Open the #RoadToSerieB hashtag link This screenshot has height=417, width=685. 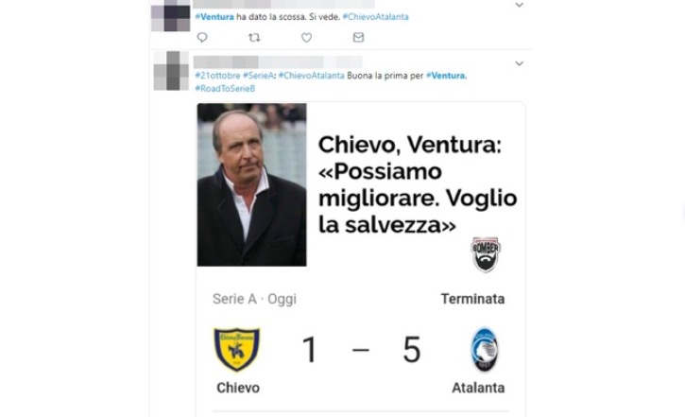pyautogui.click(x=225, y=88)
